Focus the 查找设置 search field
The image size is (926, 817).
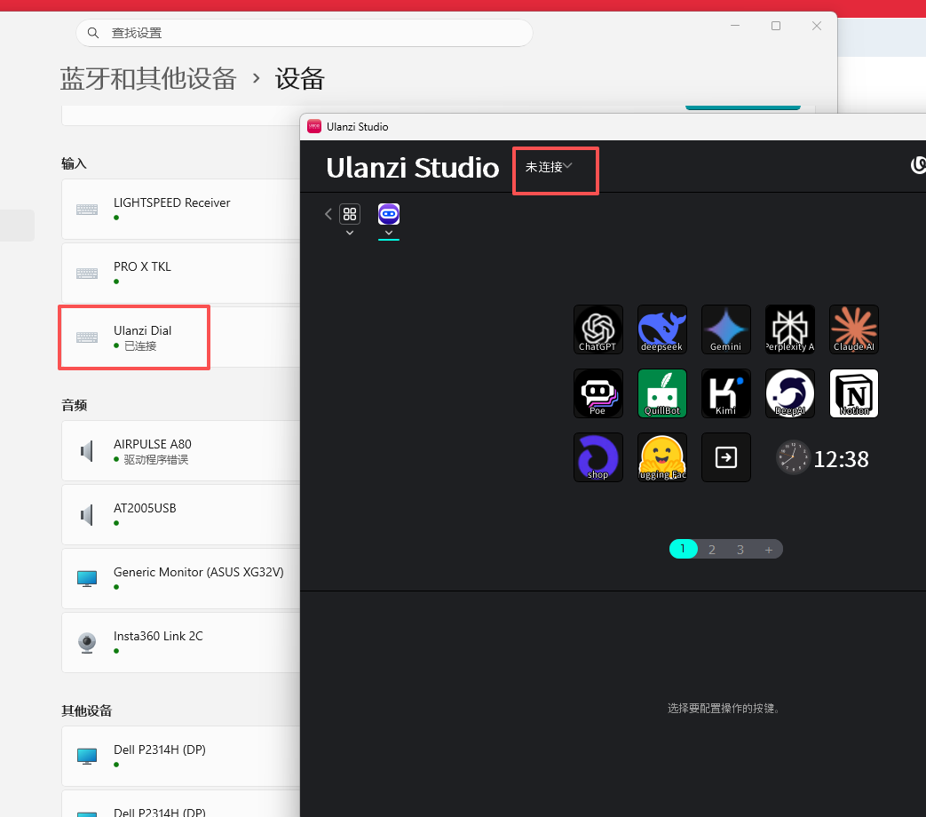[305, 33]
